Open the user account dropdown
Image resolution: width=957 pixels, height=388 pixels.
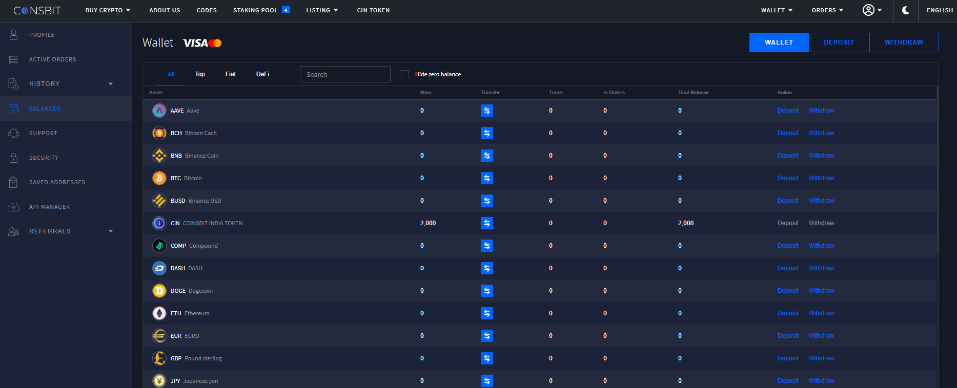click(872, 10)
